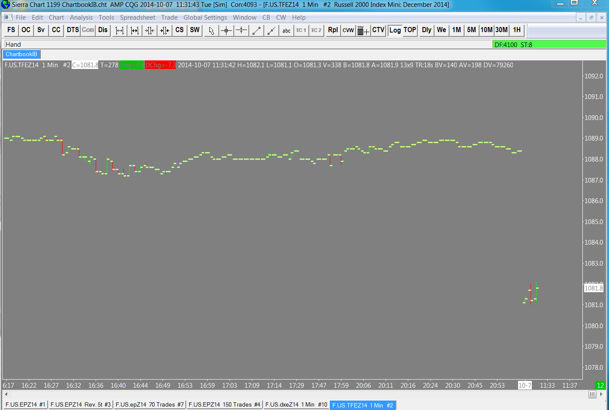Toggle the CTV chart trade mode
Screen dimensions: 609x410
378,30
